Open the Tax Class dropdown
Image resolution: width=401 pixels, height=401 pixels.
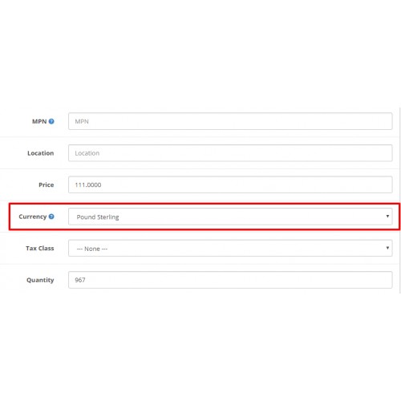[x=230, y=248]
